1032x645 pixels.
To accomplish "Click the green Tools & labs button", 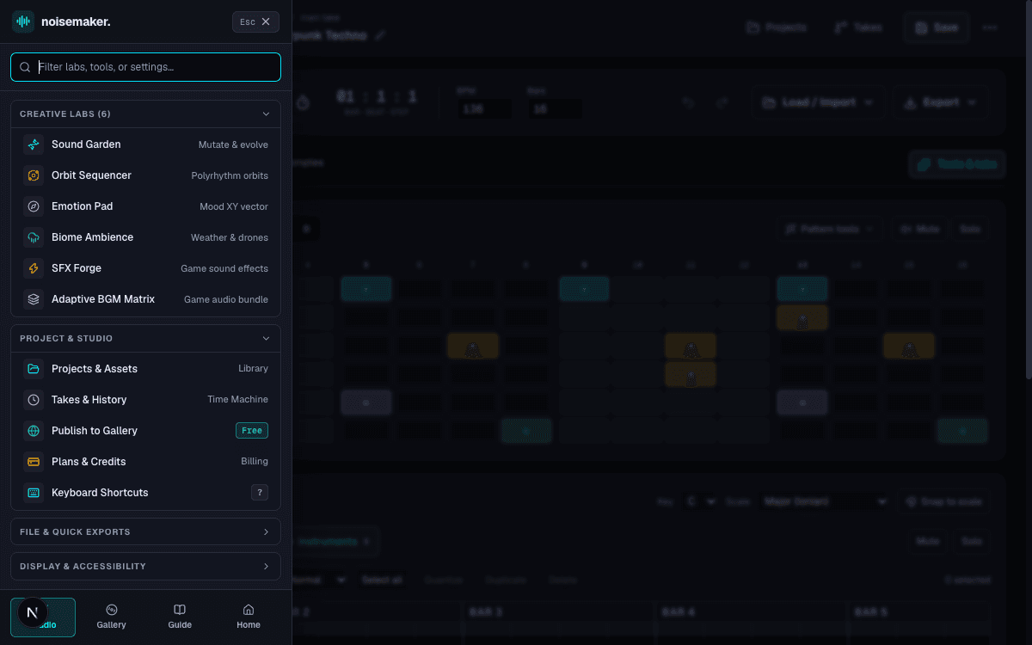I will [957, 164].
